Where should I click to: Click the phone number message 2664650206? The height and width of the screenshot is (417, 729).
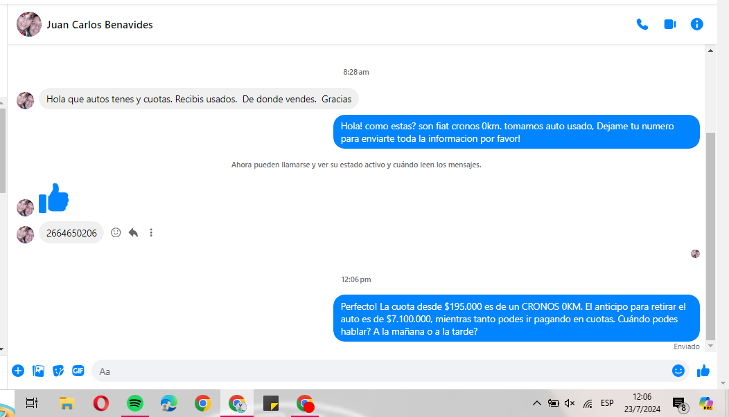pos(71,233)
